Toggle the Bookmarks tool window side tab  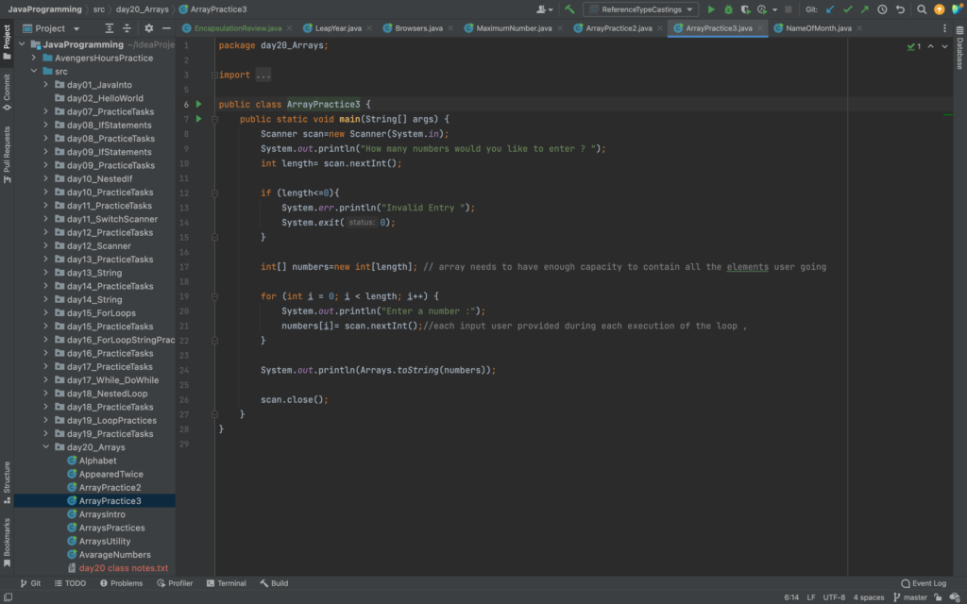coord(7,542)
